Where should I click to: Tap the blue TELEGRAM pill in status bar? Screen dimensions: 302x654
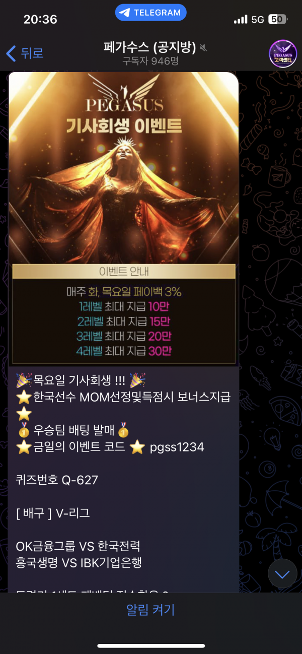click(151, 13)
